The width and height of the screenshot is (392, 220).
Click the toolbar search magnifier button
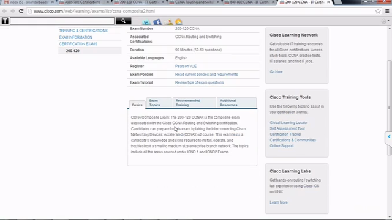123,21
